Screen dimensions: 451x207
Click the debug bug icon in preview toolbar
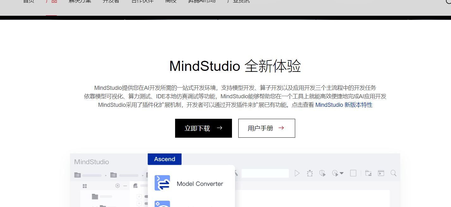[x=310, y=173]
